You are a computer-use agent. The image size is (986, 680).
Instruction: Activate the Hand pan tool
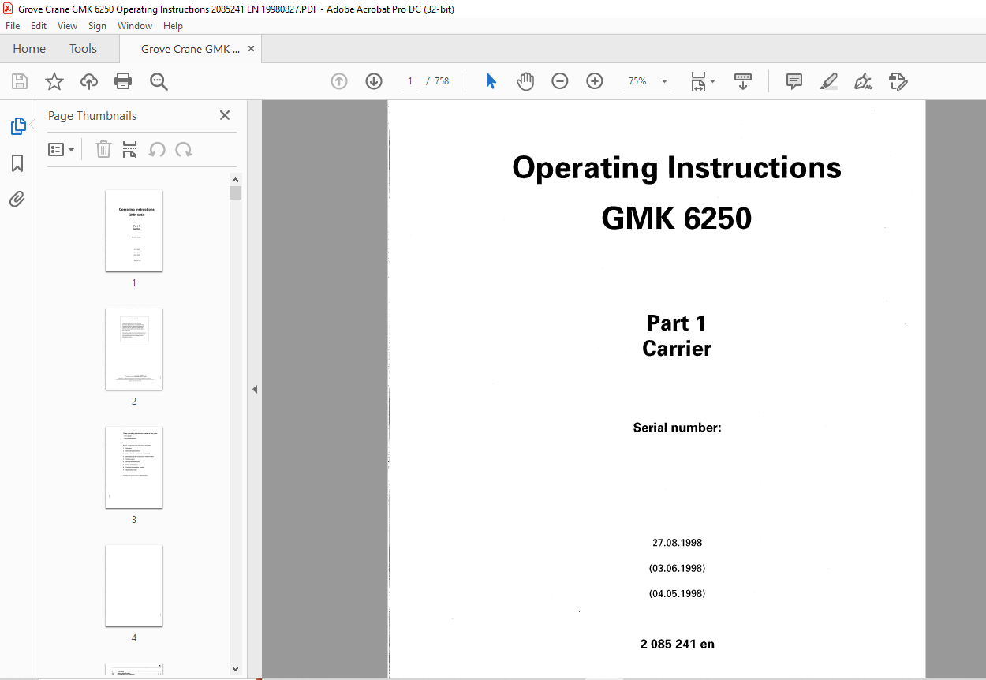click(525, 81)
